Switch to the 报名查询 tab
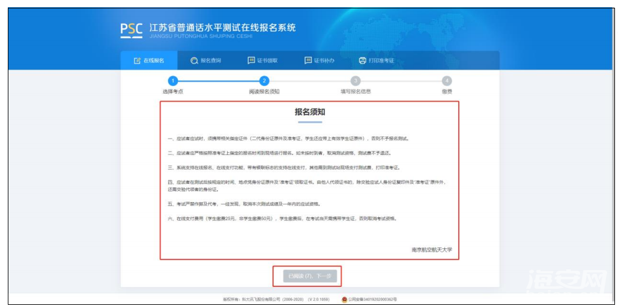This screenshot has width=618, height=306. pyautogui.click(x=206, y=61)
